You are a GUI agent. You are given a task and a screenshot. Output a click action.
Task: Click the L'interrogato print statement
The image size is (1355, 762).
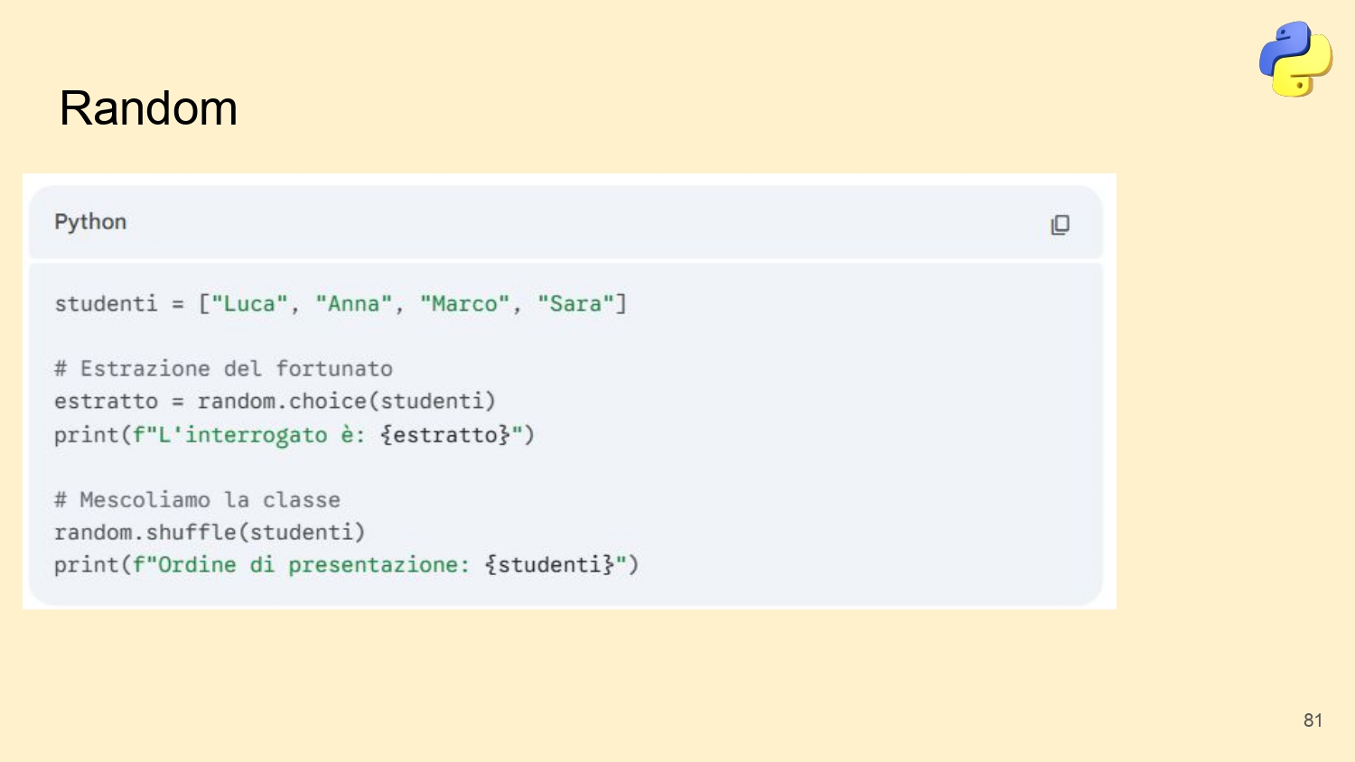(294, 434)
